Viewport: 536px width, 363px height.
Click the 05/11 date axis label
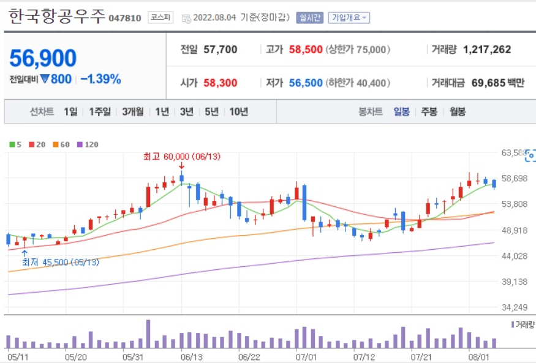point(18,357)
